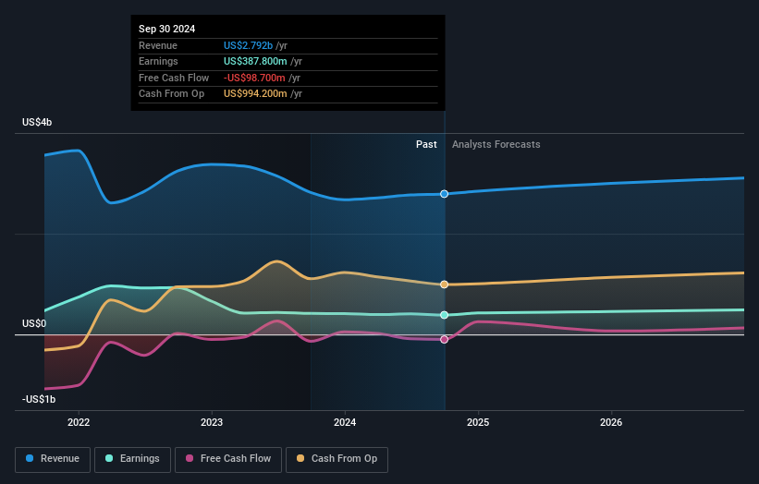Click the Revenue data point marker on the blue line
Image resolution: width=759 pixels, height=484 pixels.
point(444,194)
